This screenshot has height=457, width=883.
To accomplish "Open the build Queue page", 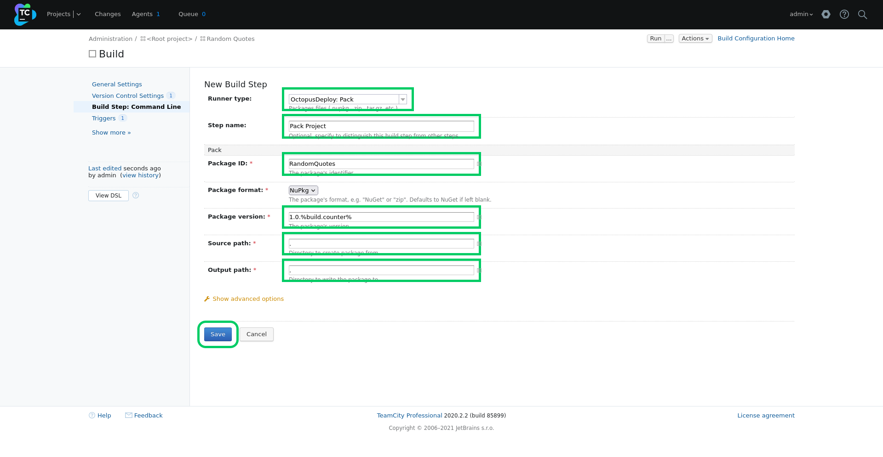I will click(x=188, y=14).
